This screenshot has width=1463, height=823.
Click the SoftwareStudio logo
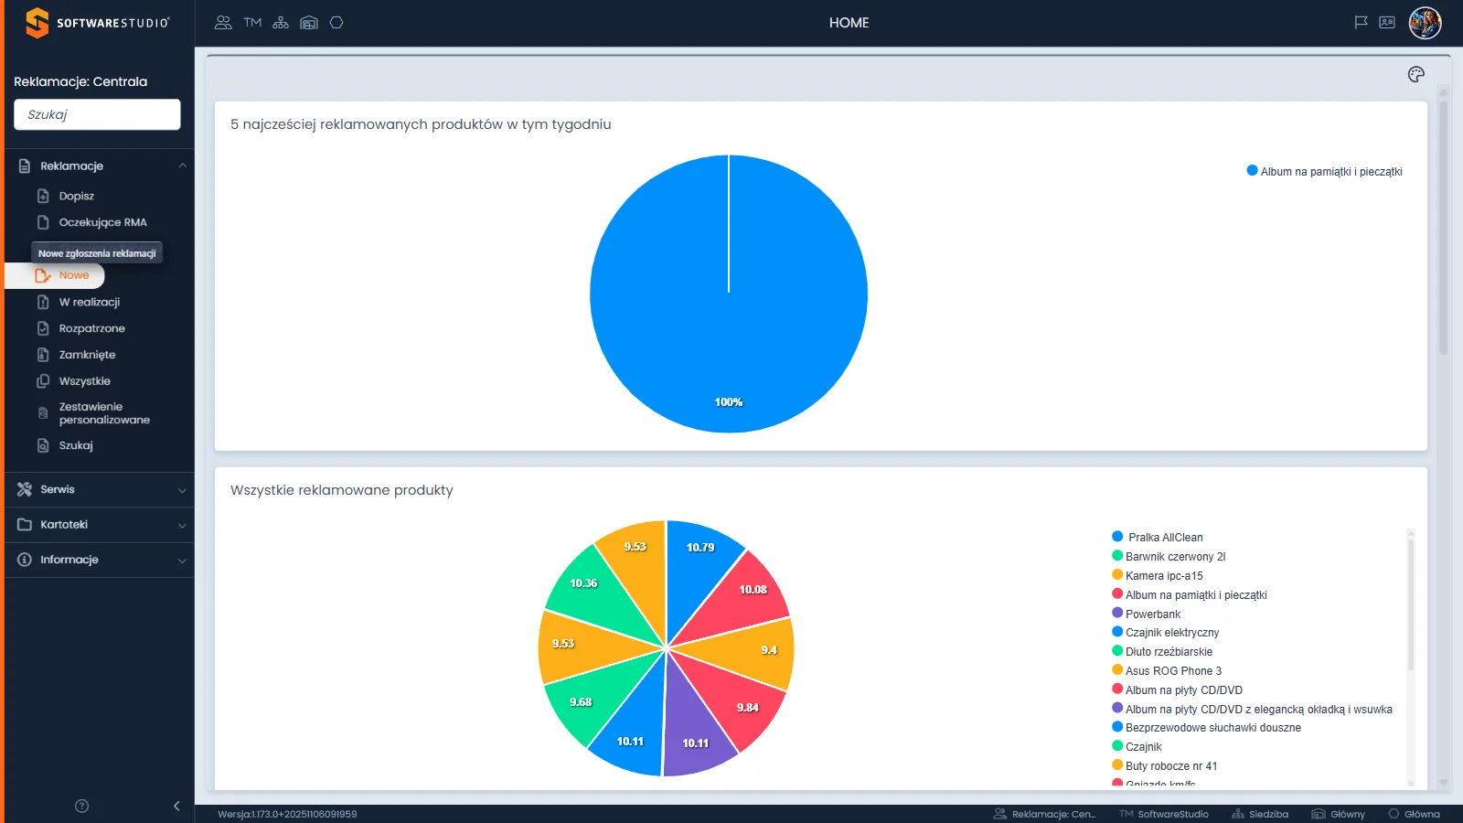click(97, 23)
